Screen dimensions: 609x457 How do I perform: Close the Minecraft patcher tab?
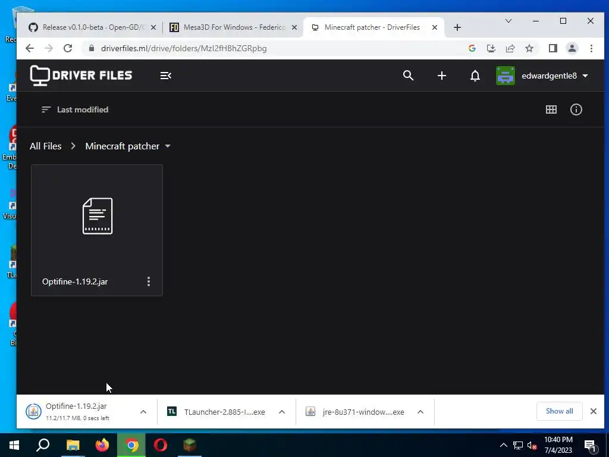click(435, 27)
